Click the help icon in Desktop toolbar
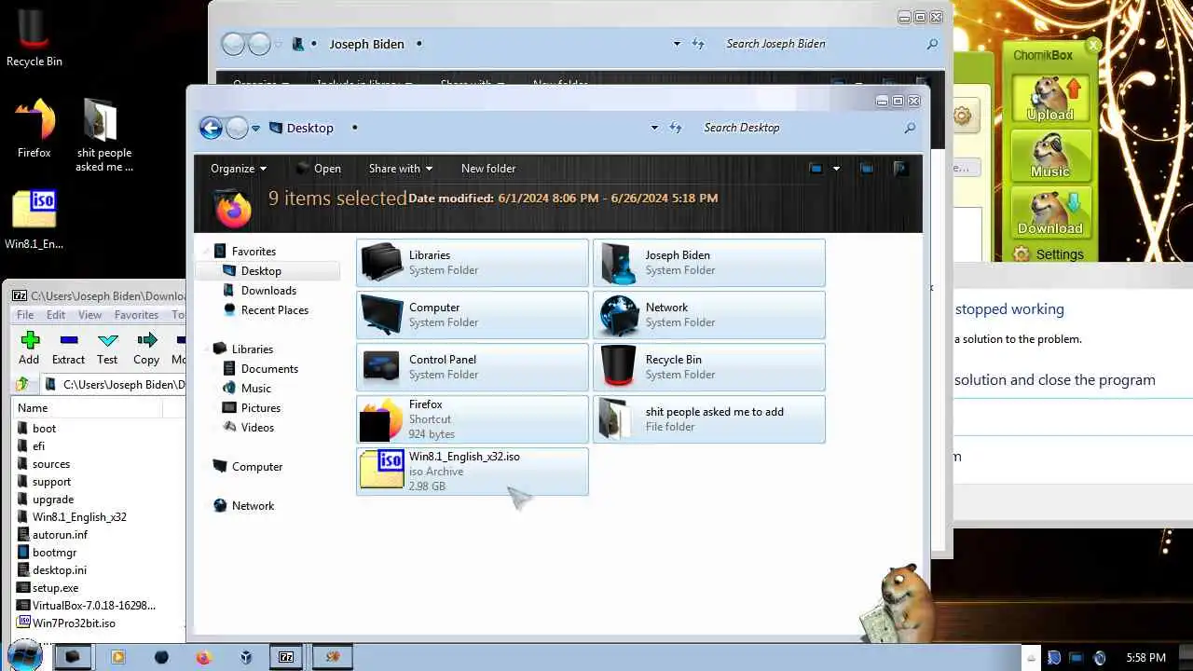 point(899,169)
